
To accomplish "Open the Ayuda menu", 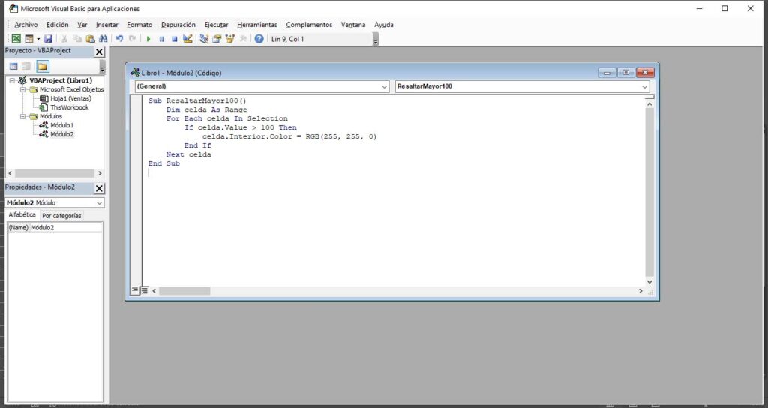I will click(384, 25).
